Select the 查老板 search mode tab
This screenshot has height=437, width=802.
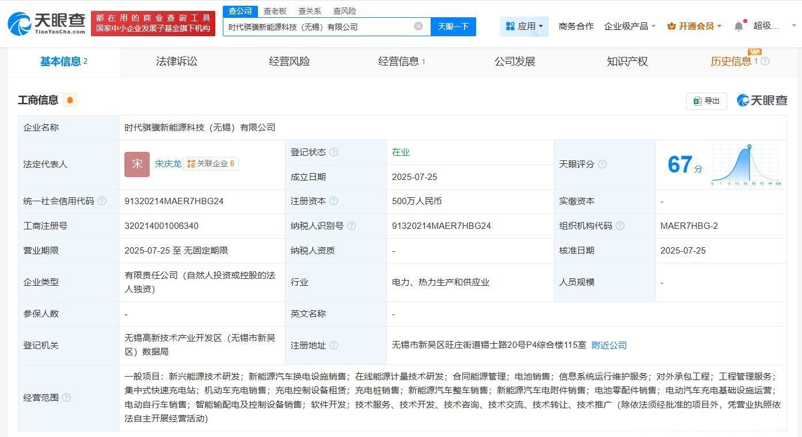(275, 11)
